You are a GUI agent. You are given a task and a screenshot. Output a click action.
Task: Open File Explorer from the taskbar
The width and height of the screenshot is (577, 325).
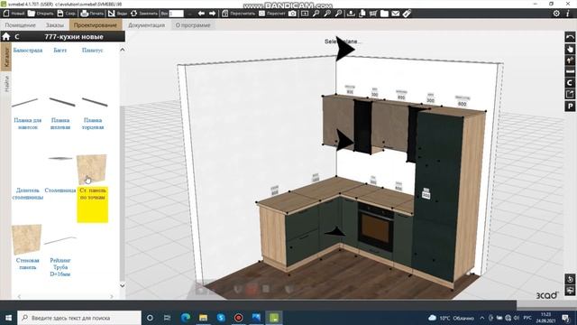(x=203, y=318)
